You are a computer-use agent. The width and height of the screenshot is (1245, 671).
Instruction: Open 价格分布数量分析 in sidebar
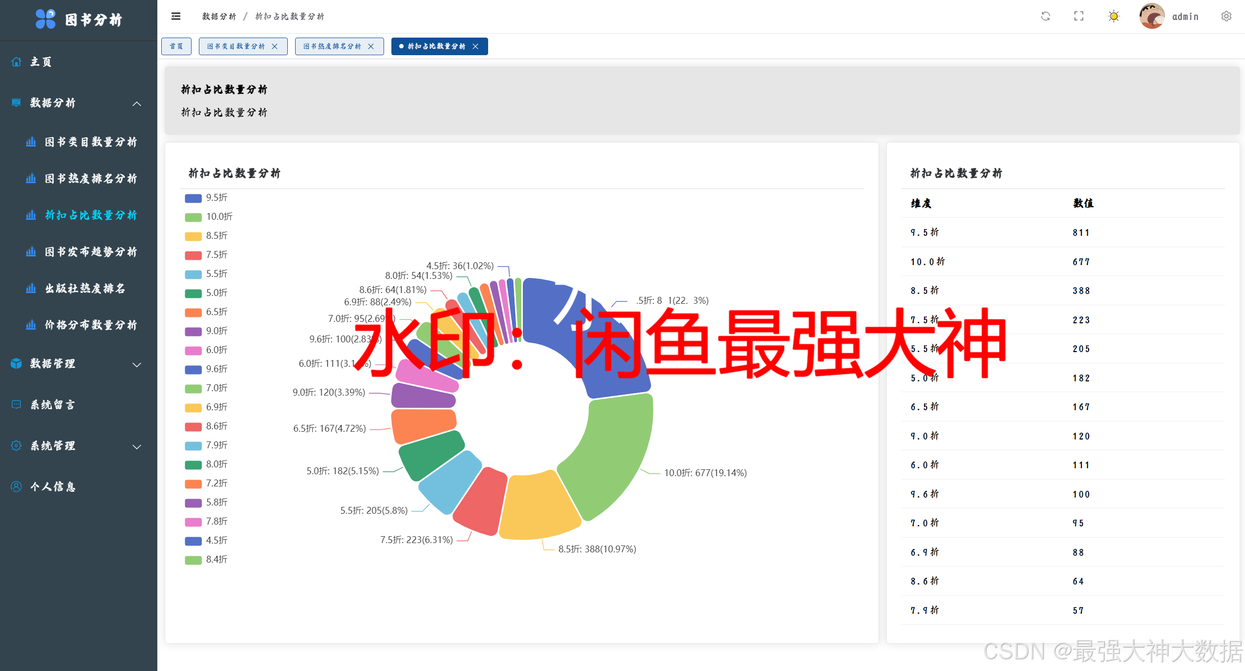pos(90,325)
